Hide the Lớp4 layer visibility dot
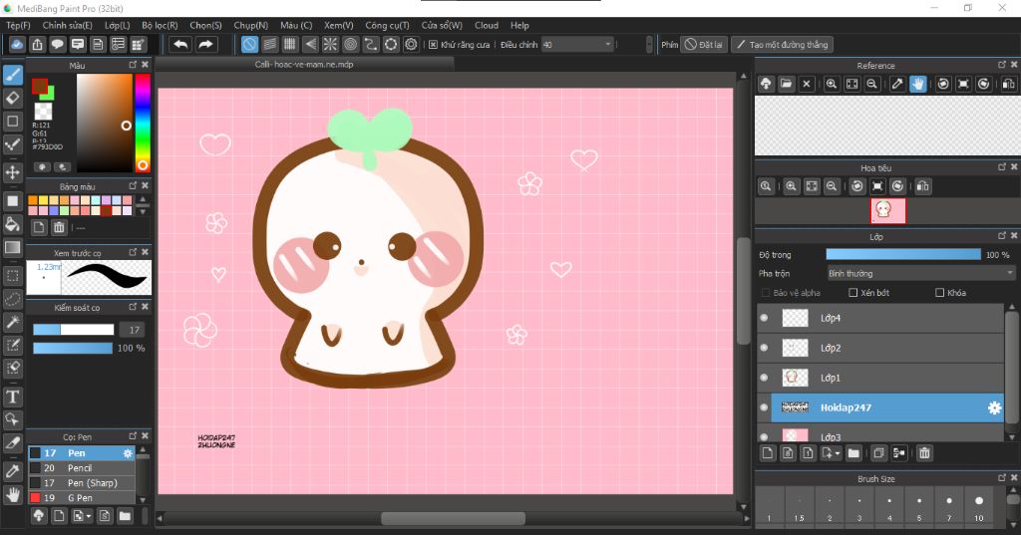The height and width of the screenshot is (535, 1021). [764, 318]
